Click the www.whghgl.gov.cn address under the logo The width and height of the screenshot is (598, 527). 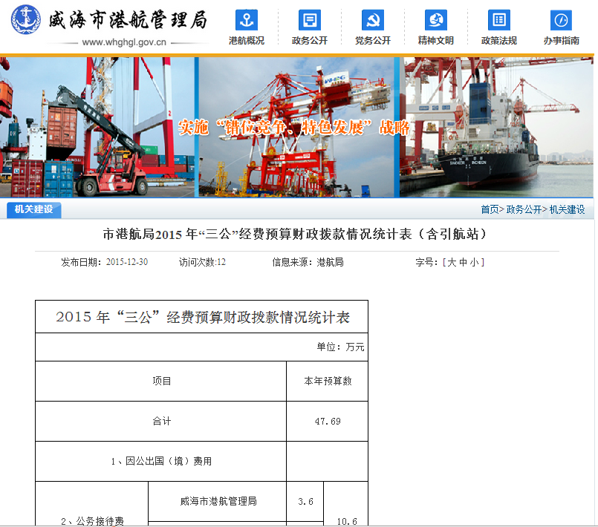pyautogui.click(x=123, y=43)
